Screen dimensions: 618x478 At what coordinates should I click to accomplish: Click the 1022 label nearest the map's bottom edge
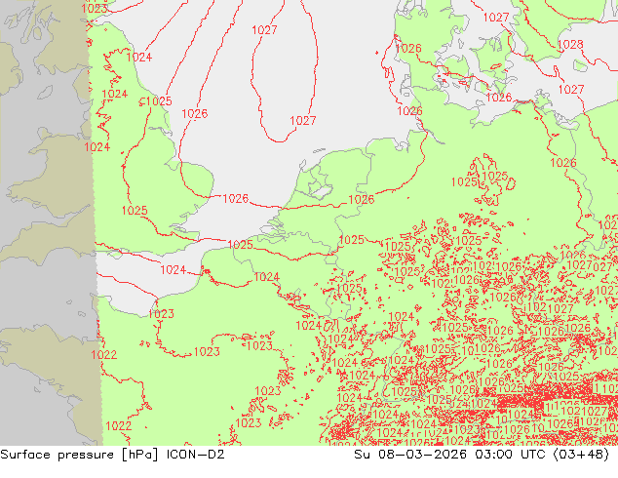tap(119, 426)
